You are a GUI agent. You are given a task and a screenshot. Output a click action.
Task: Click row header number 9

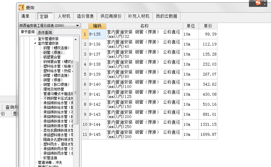tap(85, 114)
